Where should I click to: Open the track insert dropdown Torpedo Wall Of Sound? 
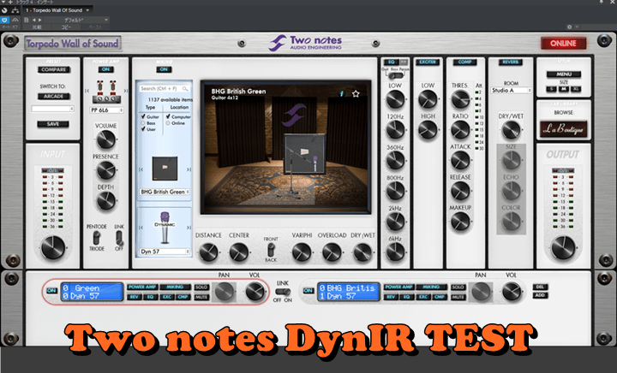click(57, 10)
